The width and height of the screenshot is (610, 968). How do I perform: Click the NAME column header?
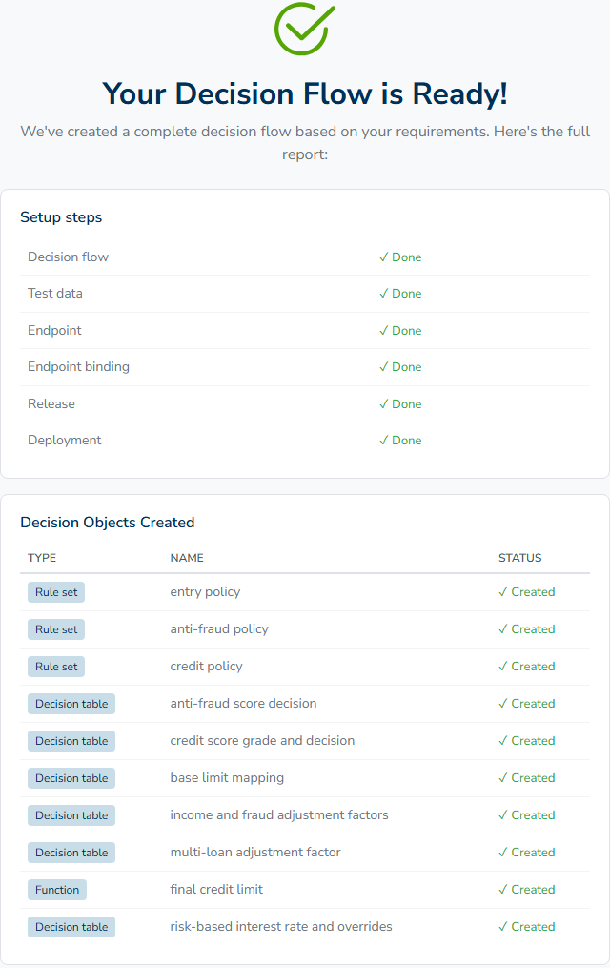click(x=187, y=558)
